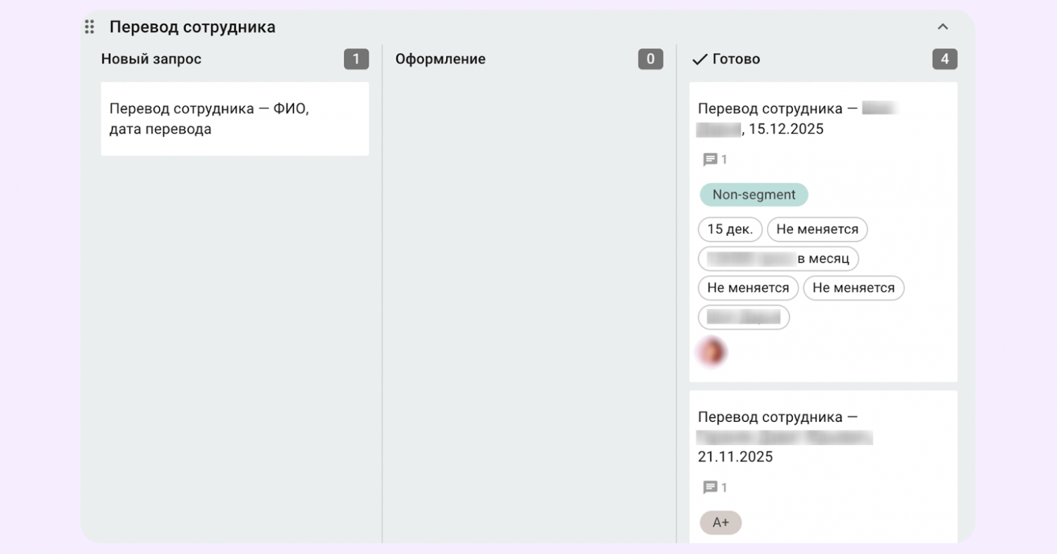The width and height of the screenshot is (1057, 554).
Task: Select the A+ tag on the lower card
Action: tap(720, 522)
